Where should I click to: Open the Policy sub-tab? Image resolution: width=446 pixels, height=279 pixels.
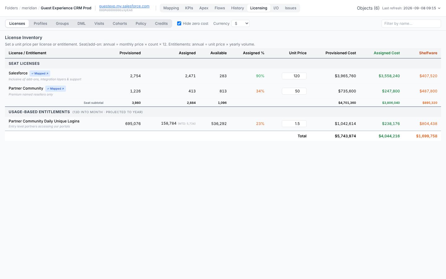(141, 24)
